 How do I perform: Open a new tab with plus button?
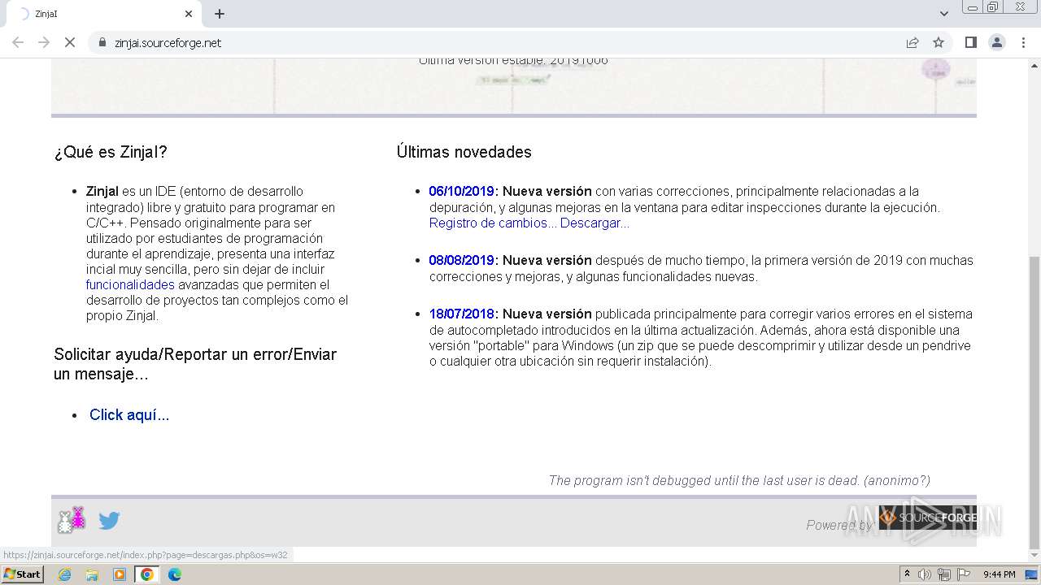(220, 14)
